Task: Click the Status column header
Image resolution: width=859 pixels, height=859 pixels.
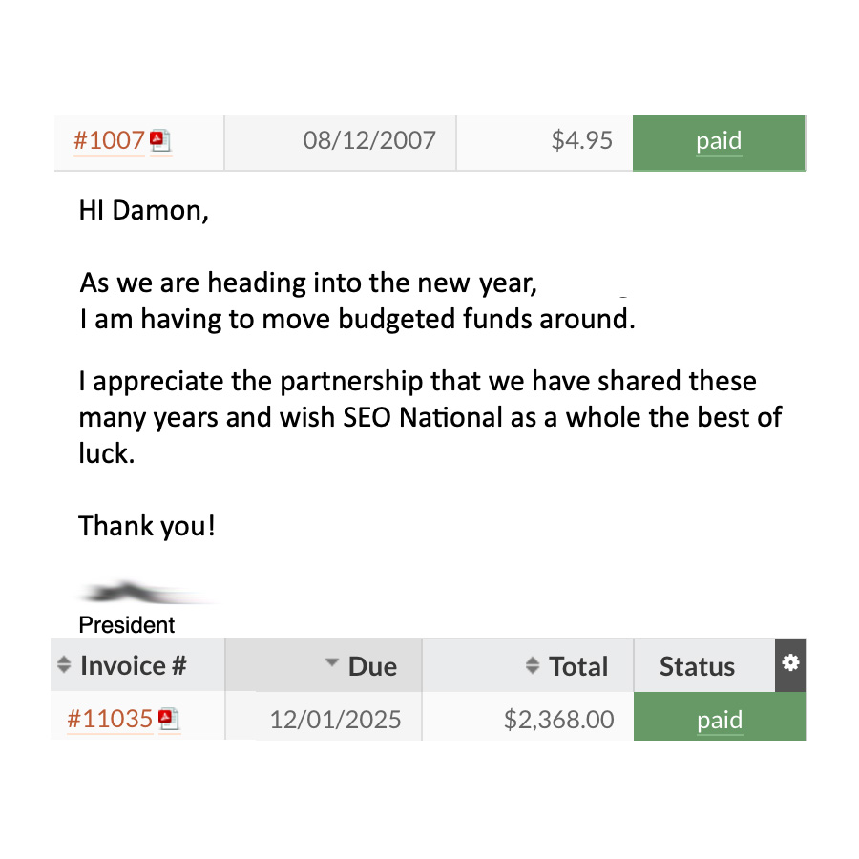Action: tap(696, 666)
